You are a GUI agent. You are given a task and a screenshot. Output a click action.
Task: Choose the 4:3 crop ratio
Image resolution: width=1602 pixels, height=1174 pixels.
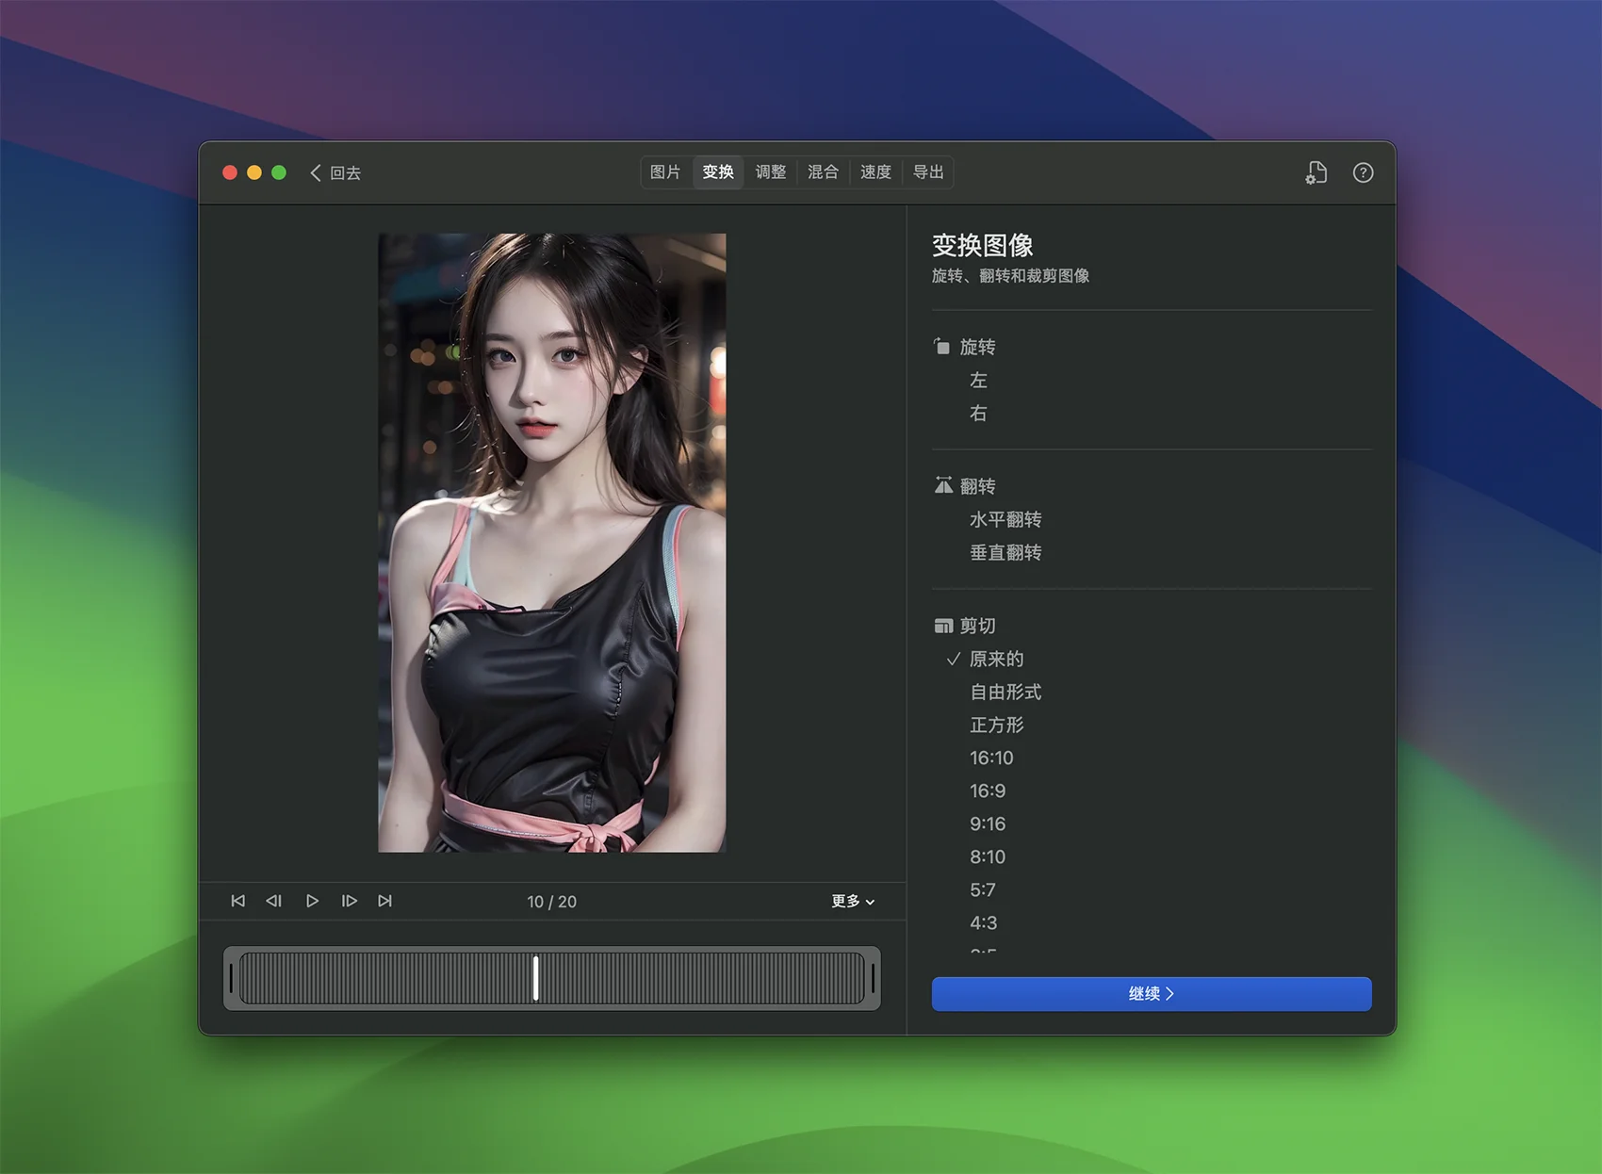[983, 922]
